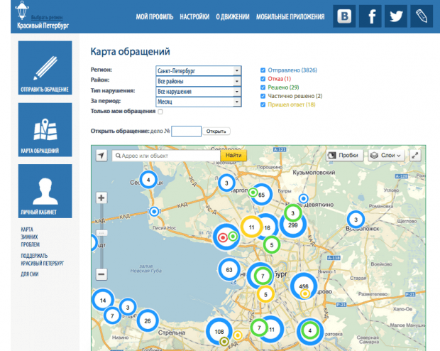440x351 pixels.
Task: Expand the Тип нарушения dropdown
Action: [198, 92]
